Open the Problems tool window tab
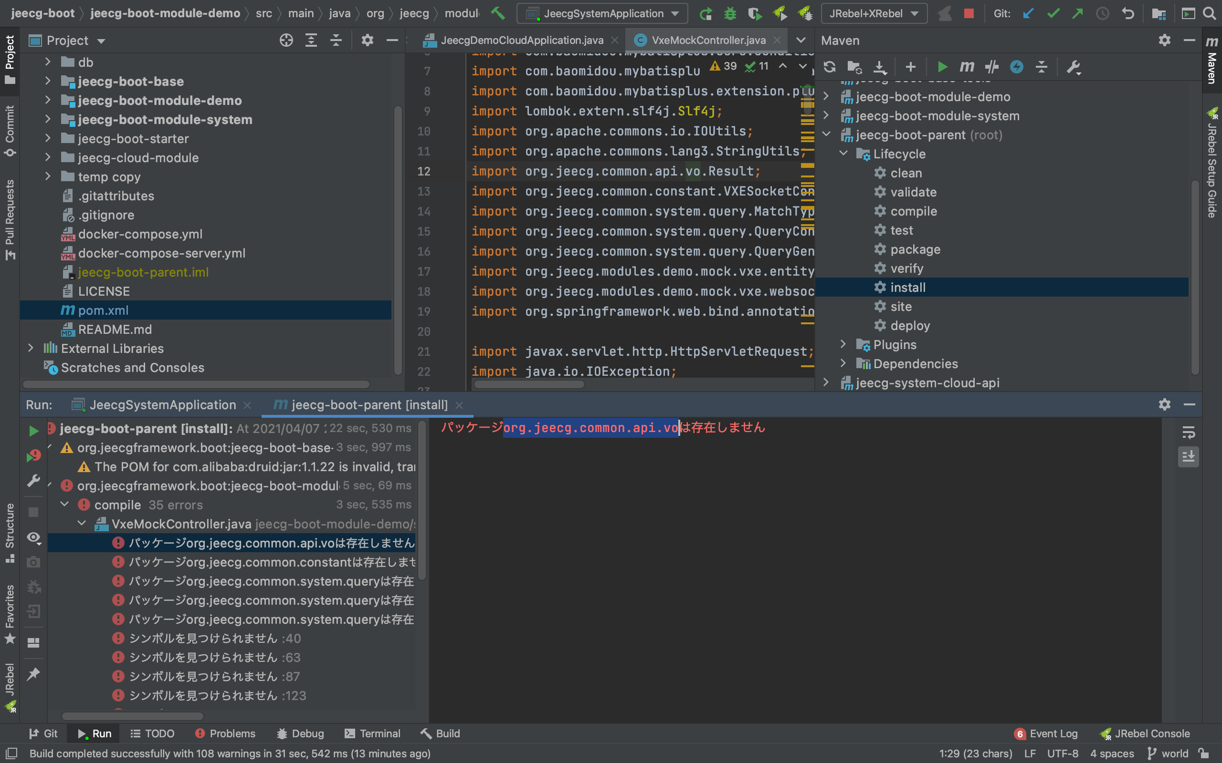 pyautogui.click(x=225, y=733)
